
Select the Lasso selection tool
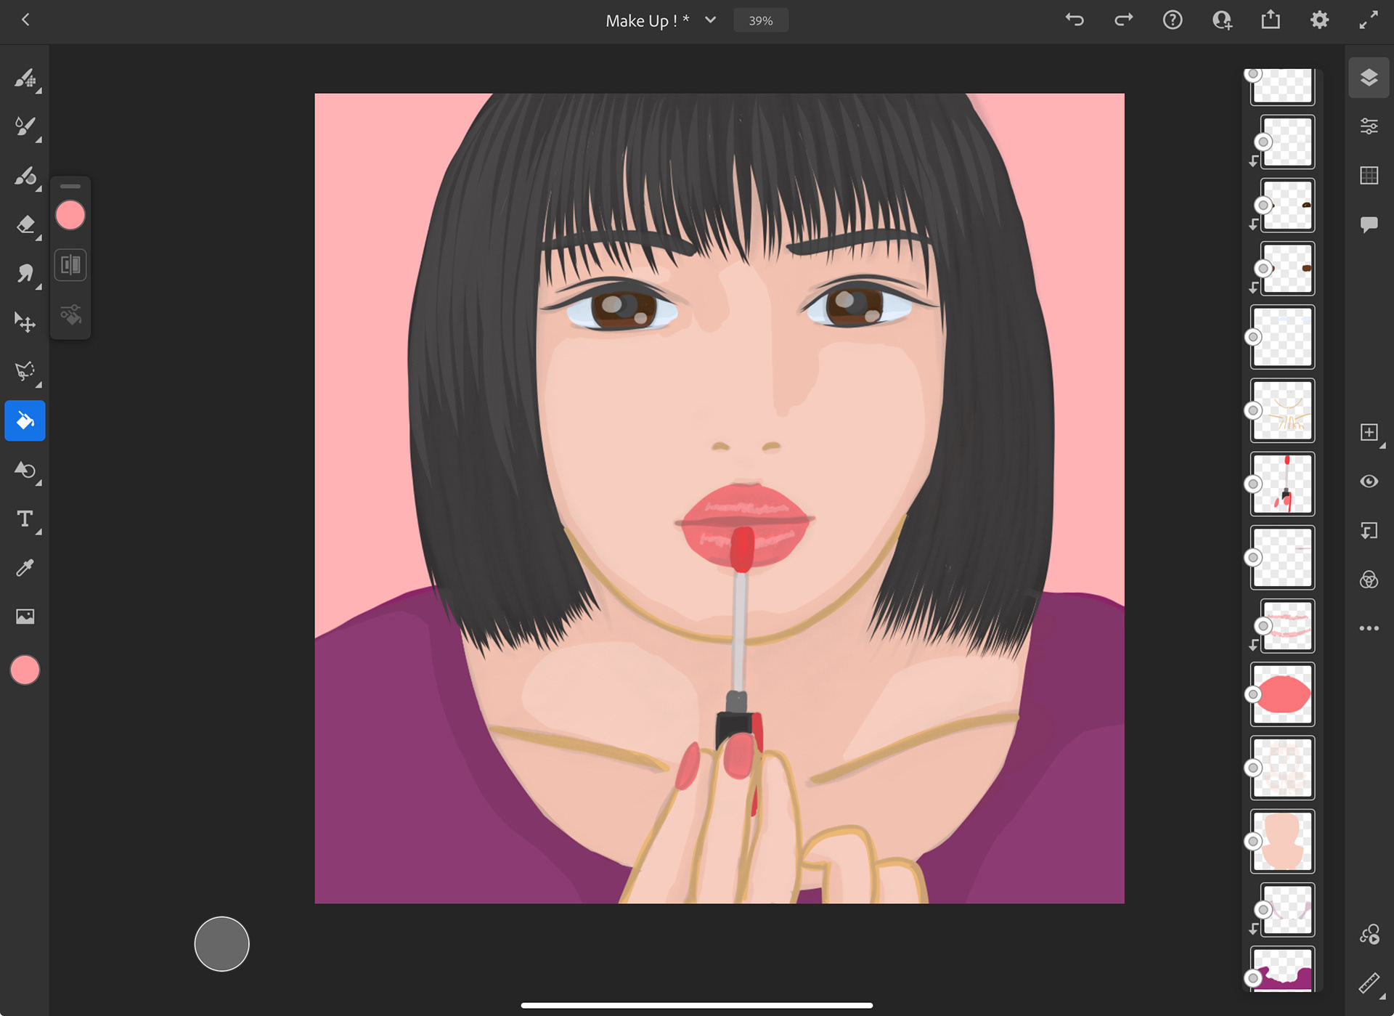click(x=25, y=371)
